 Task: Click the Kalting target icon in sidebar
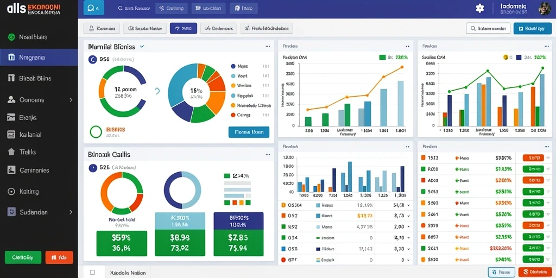(x=11, y=192)
